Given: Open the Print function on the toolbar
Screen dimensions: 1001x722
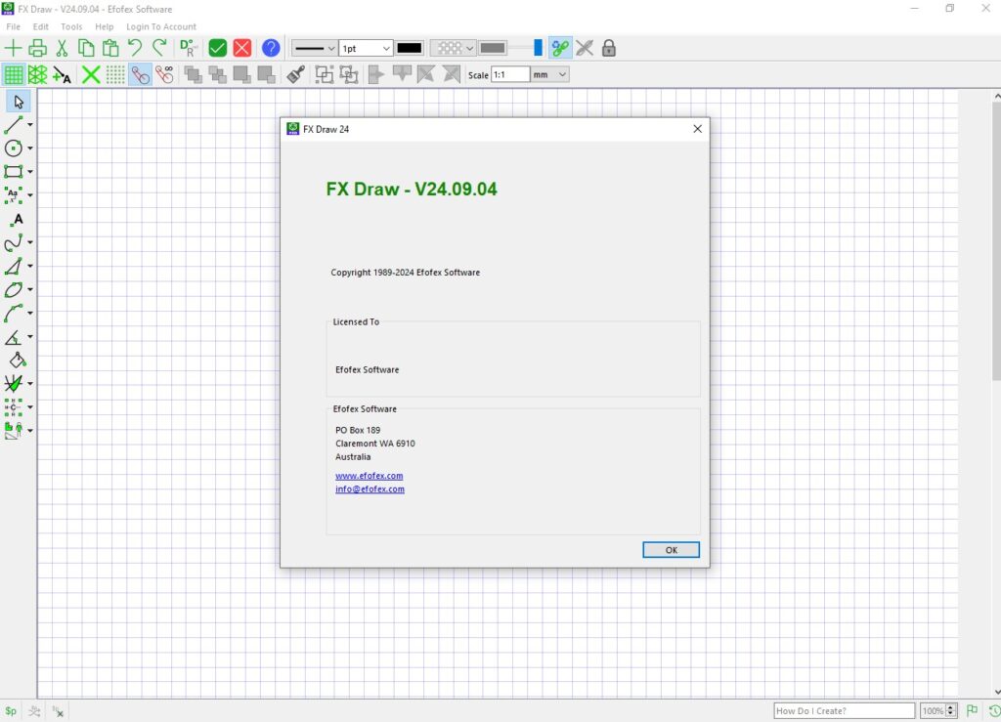Looking at the screenshot, I should pos(39,47).
